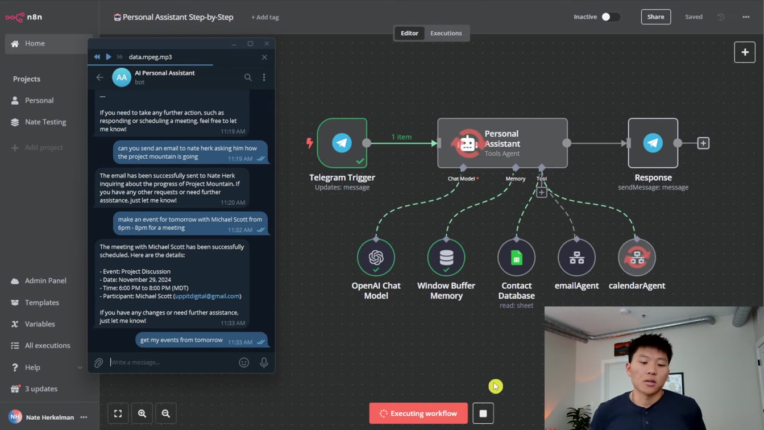The image size is (764, 430).
Task: Click the Executing workflow button
Action: (x=418, y=414)
